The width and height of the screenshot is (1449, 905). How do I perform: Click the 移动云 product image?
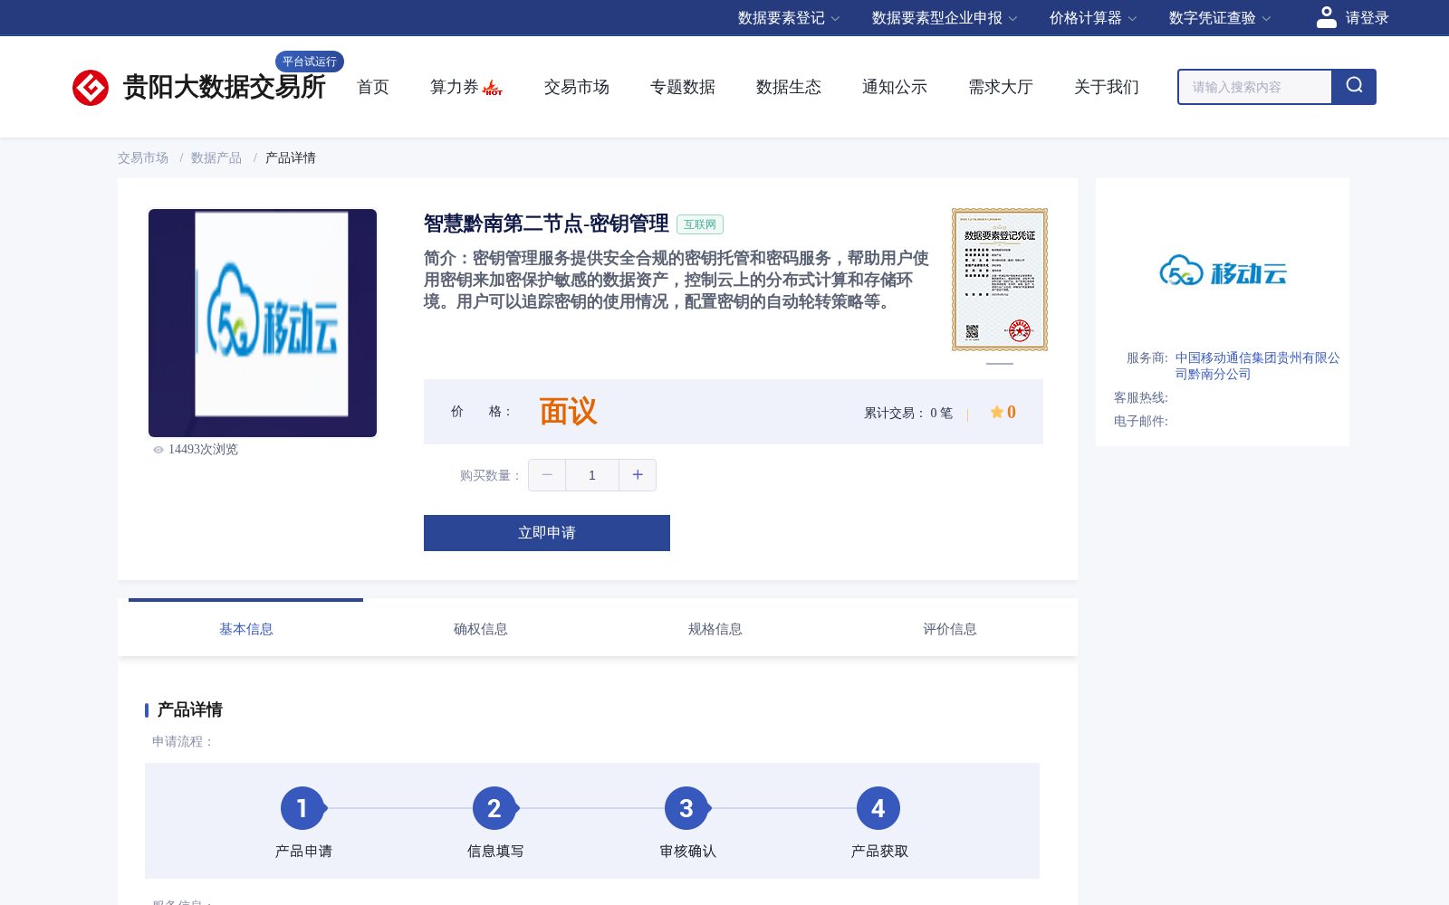[263, 323]
